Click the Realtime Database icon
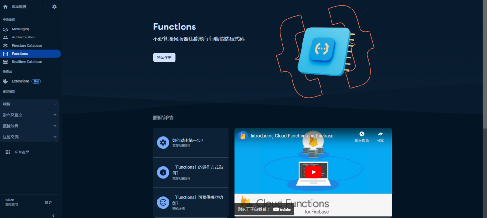 click(5, 62)
